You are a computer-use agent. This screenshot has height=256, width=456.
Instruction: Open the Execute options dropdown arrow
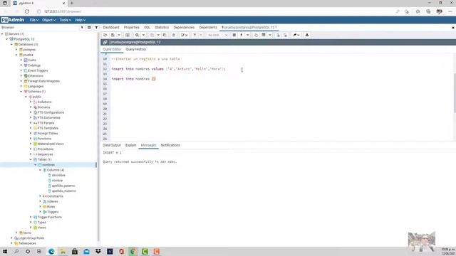pyautogui.click(x=248, y=35)
